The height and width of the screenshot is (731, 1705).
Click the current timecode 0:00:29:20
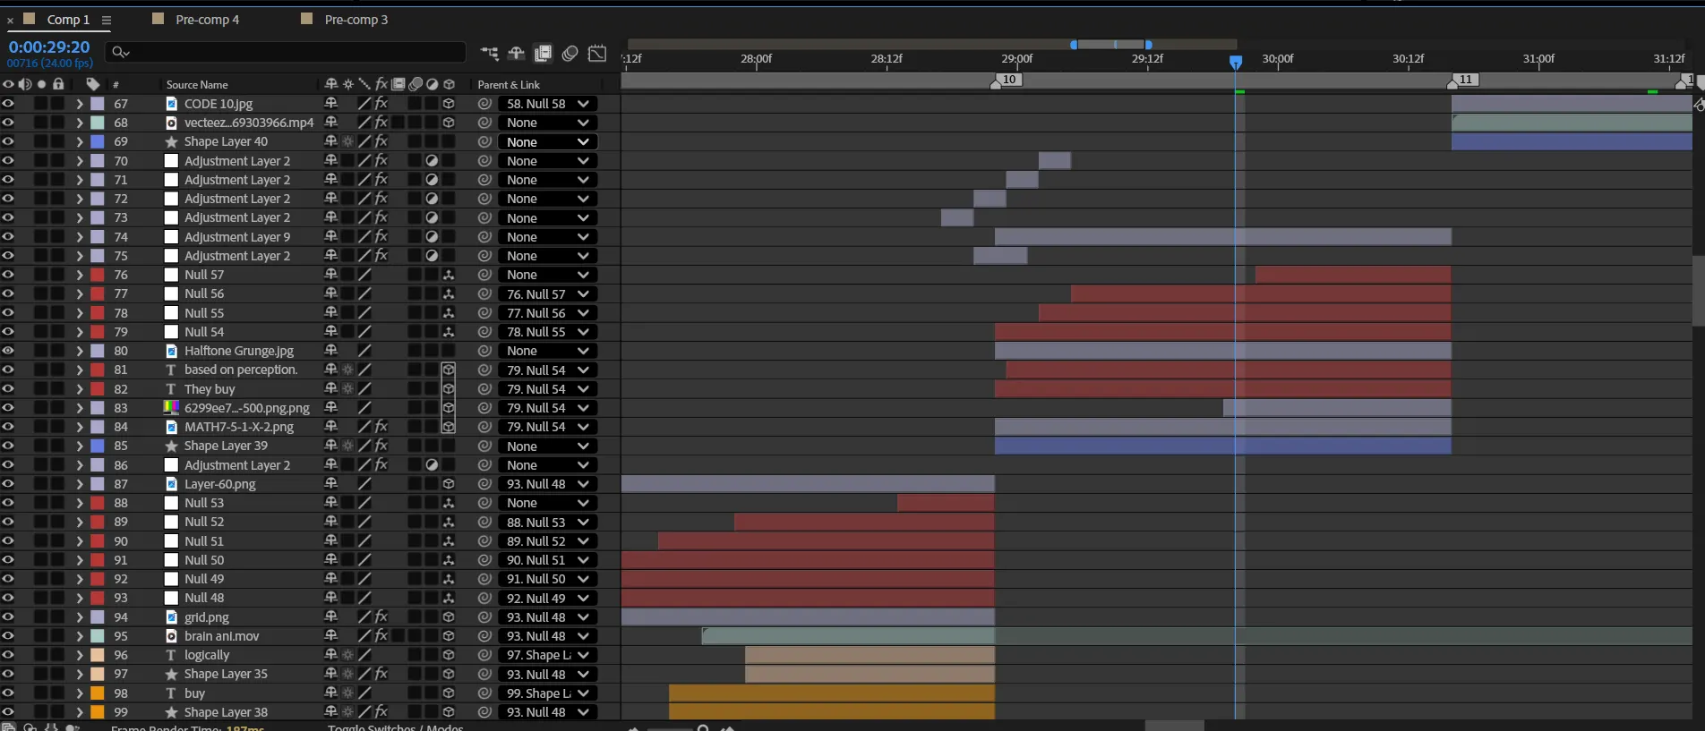[x=49, y=47]
